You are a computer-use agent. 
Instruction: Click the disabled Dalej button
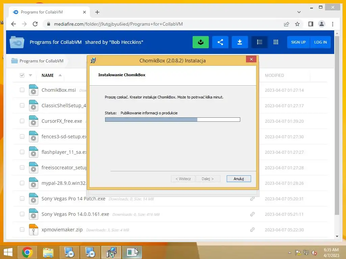point(208,179)
